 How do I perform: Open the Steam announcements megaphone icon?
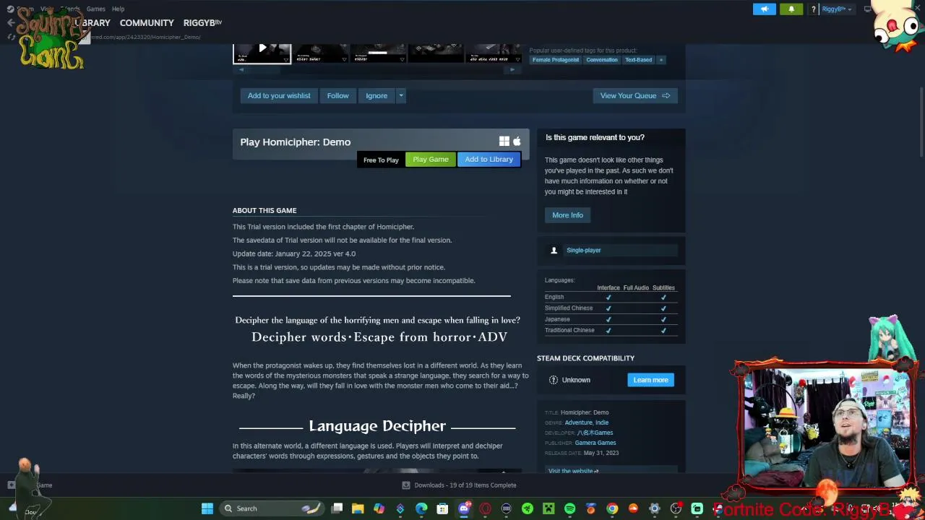[764, 9]
